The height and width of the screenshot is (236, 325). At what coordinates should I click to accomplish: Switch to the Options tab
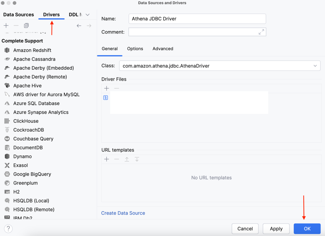[135, 48]
